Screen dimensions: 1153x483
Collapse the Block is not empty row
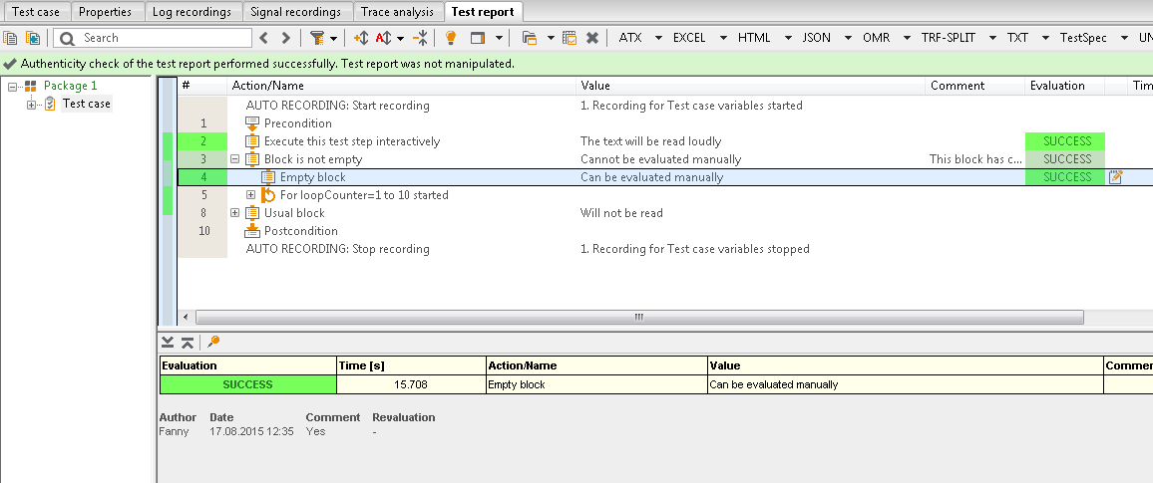click(235, 158)
